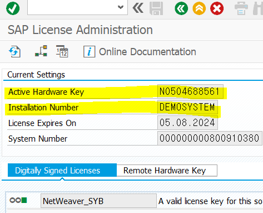Collapse the command field with double-chevron icon
The width and height of the screenshot is (263, 213).
tap(138, 8)
